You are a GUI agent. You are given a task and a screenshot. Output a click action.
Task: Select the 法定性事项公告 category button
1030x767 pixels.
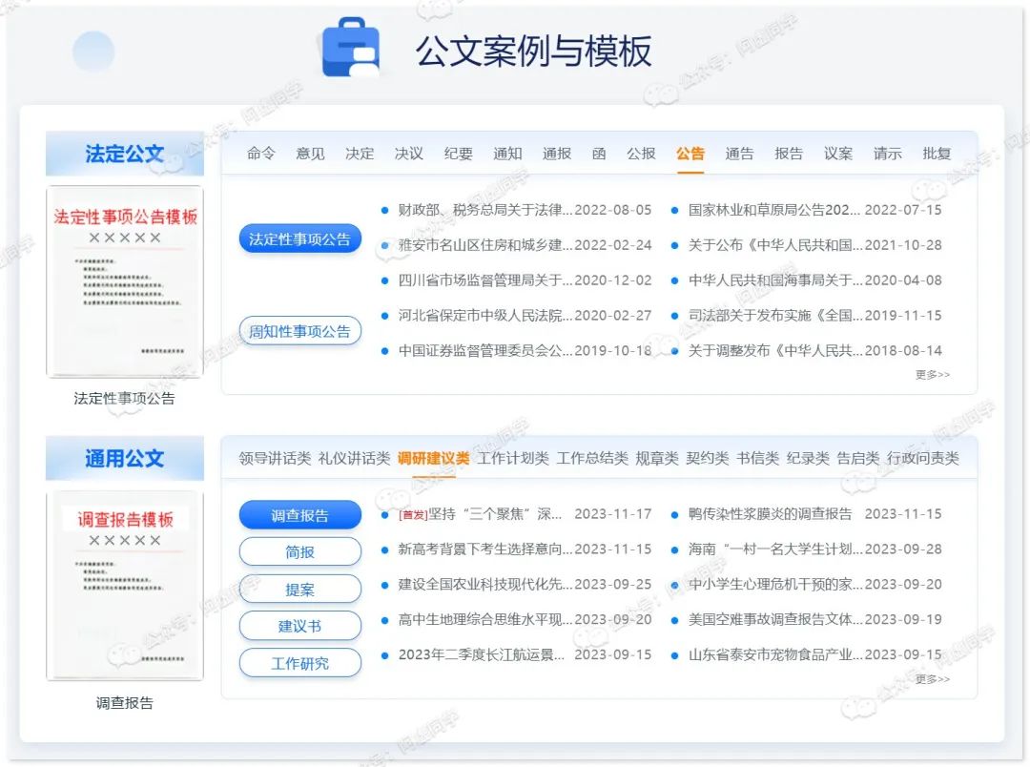point(299,238)
